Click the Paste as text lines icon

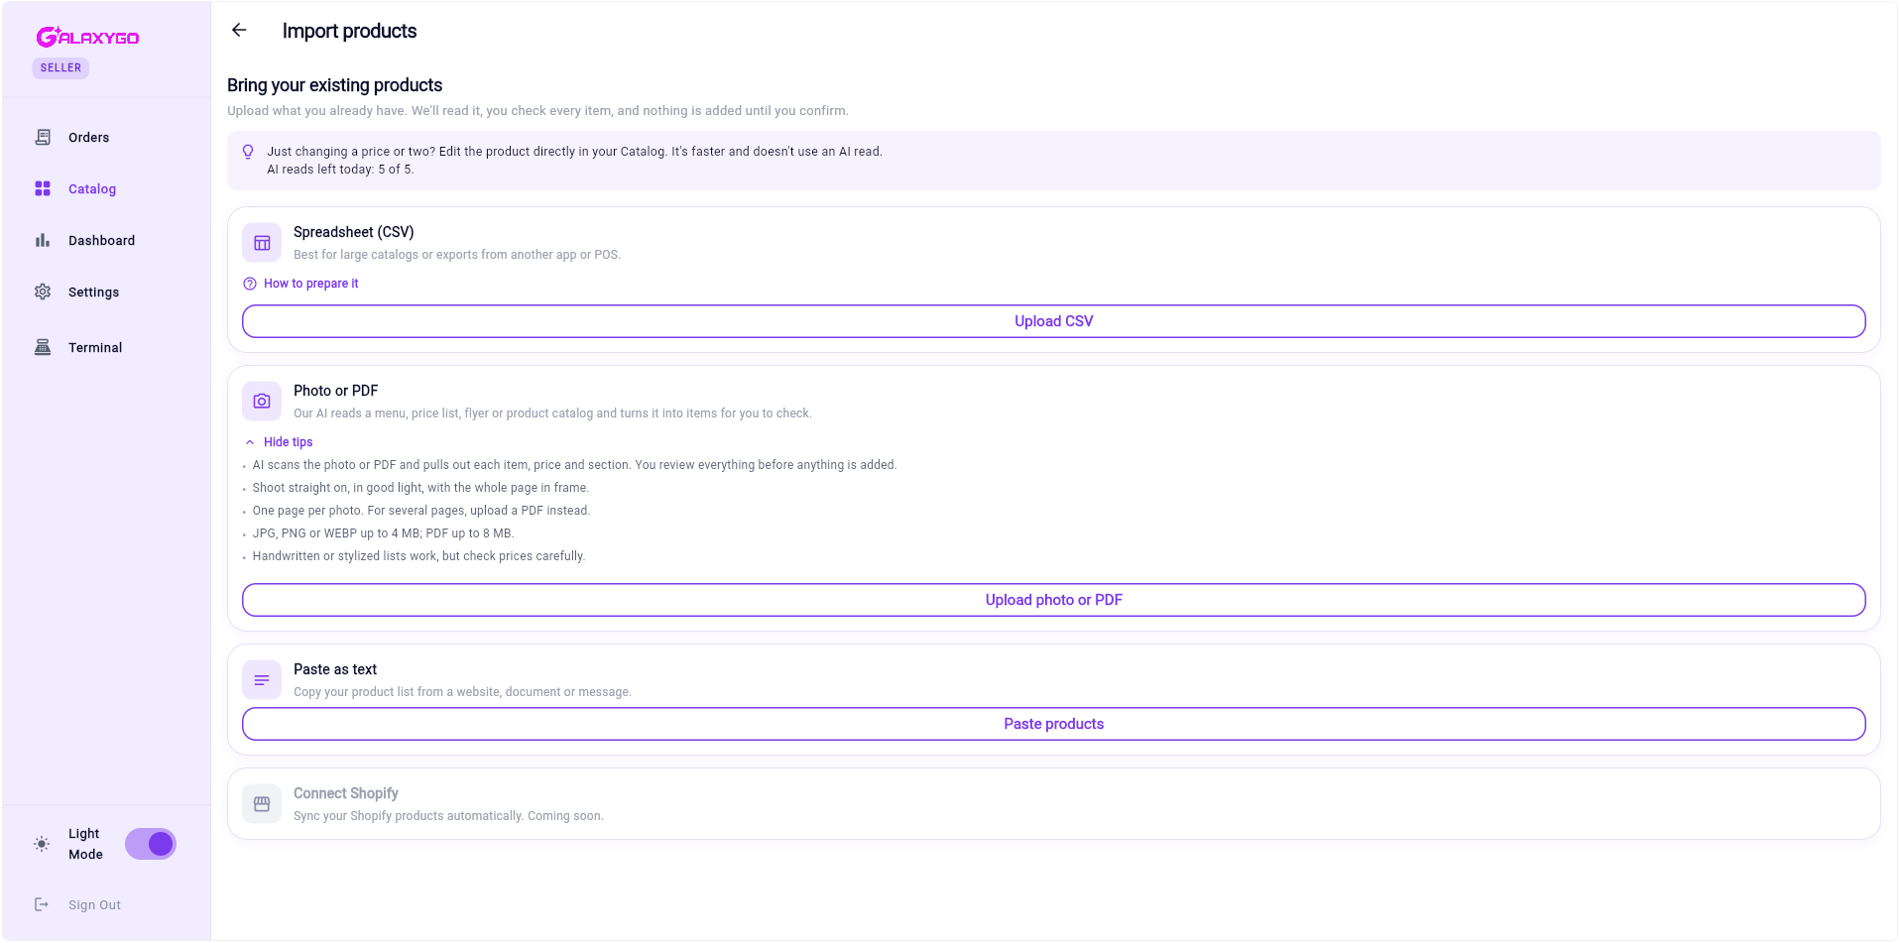262,680
